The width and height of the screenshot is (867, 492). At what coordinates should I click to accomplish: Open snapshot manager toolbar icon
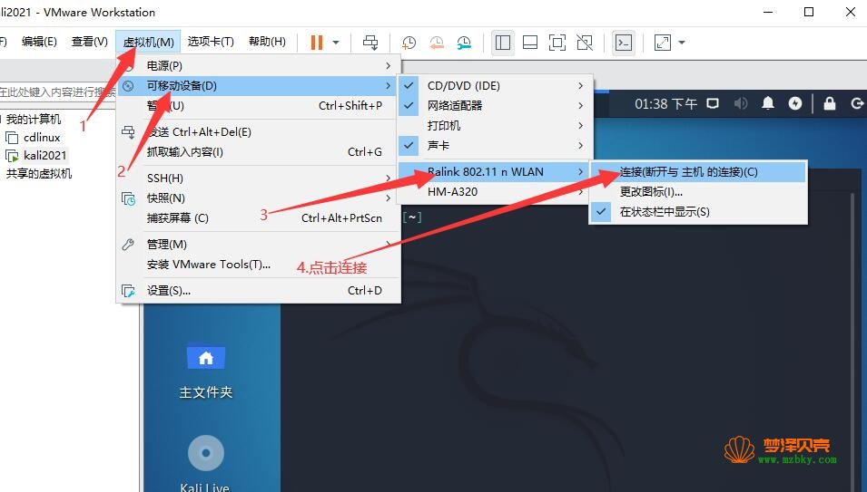coord(464,43)
